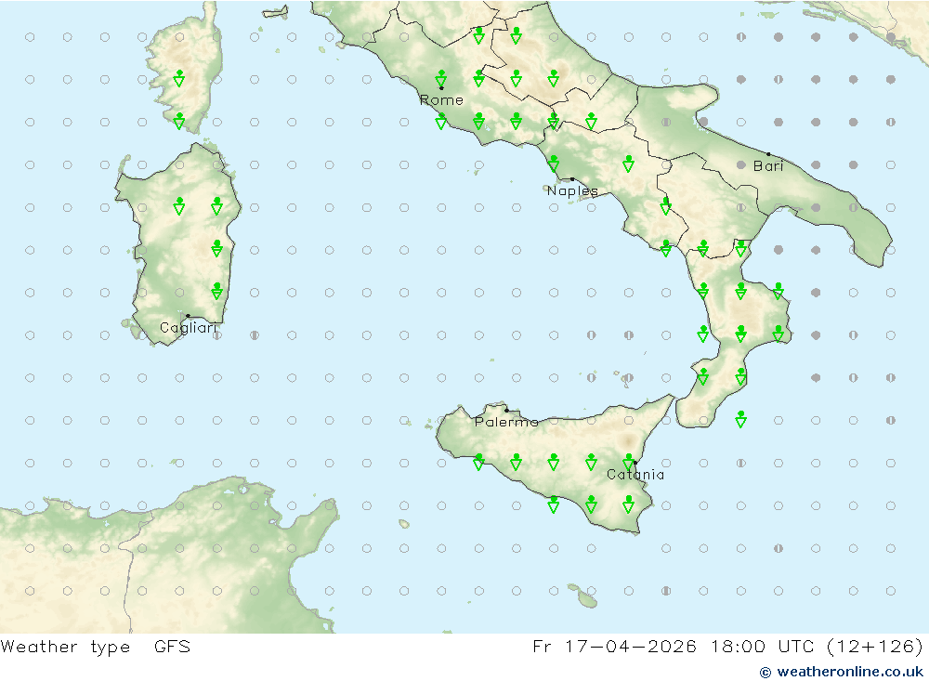Click the black city dot marking Bari
Viewport: 929px width, 681px height.
tap(768, 154)
